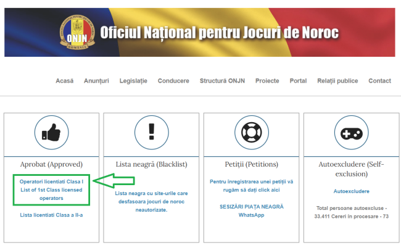Screen dimensions: 401x245
Task: Click the gamepad Self-exclusion icon
Action: (x=352, y=133)
